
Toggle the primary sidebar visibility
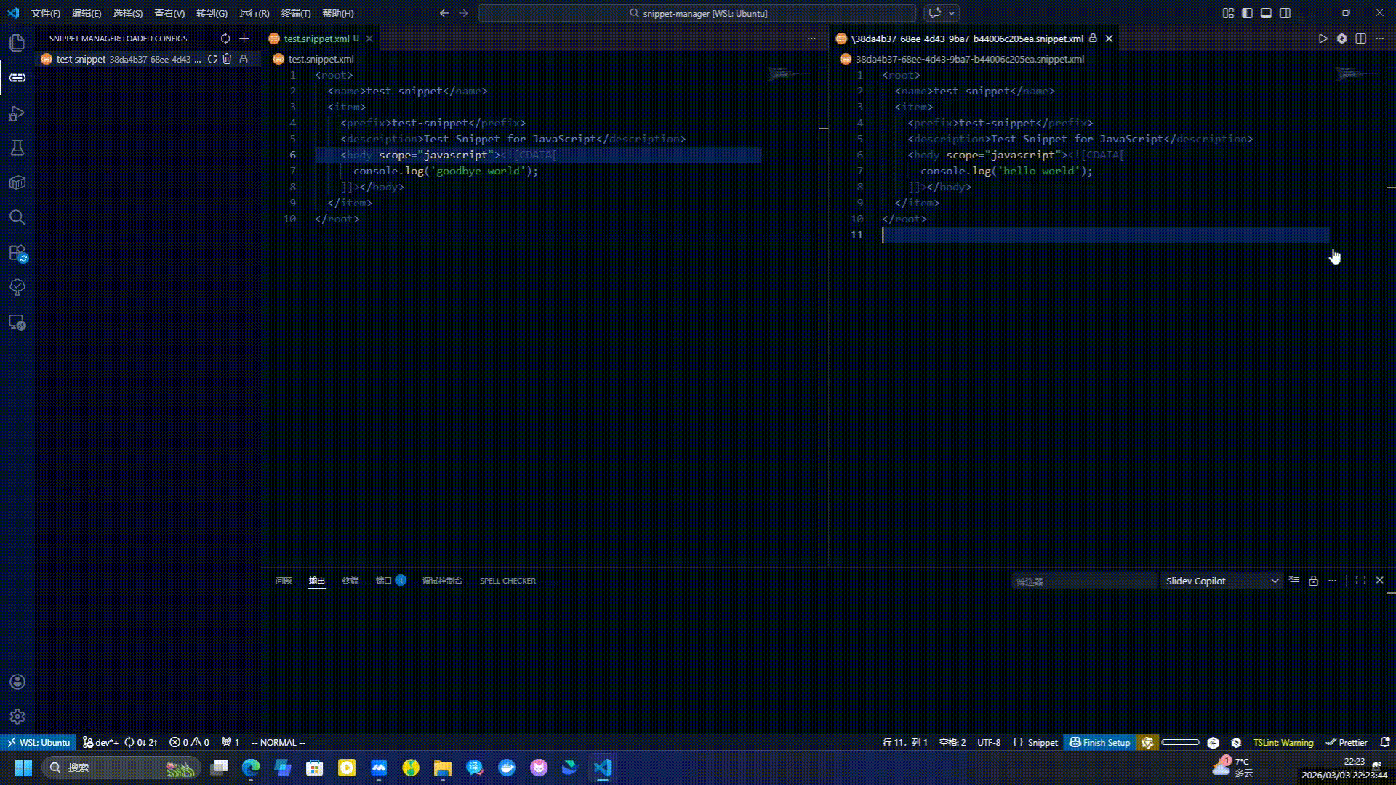click(x=1248, y=12)
